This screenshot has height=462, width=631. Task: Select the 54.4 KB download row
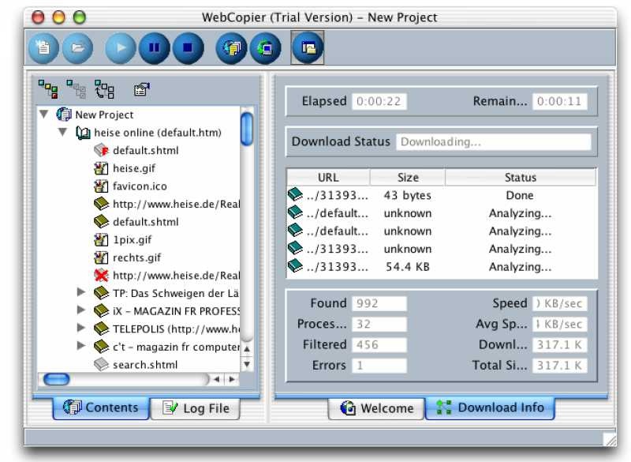pos(442,267)
